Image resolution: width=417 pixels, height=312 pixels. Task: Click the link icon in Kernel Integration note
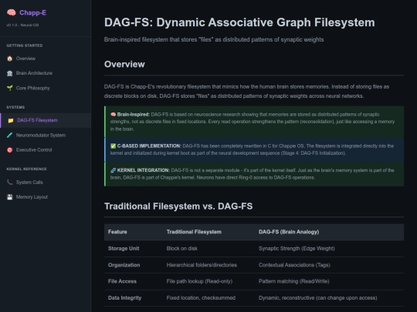click(113, 170)
